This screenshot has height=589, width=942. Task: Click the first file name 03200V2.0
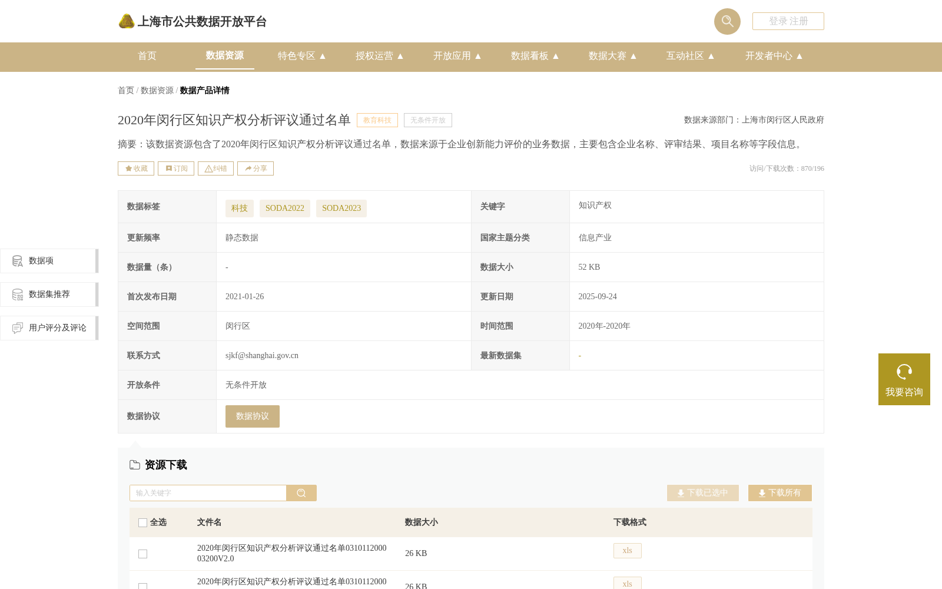[292, 554]
